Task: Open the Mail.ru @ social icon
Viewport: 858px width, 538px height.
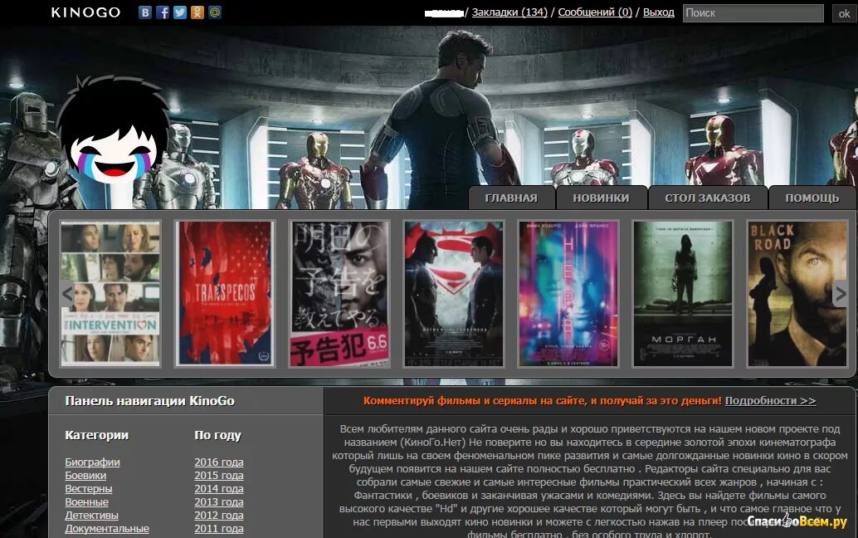Action: tap(215, 12)
